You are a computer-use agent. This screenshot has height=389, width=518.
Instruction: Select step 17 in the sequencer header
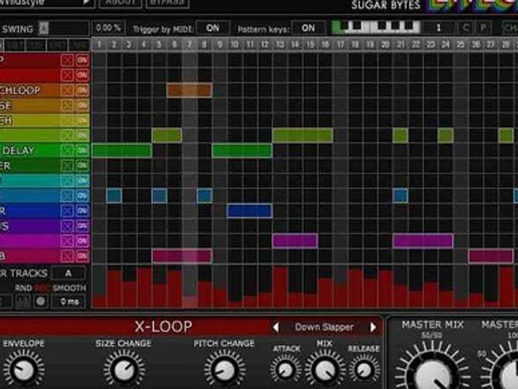pos(340,44)
